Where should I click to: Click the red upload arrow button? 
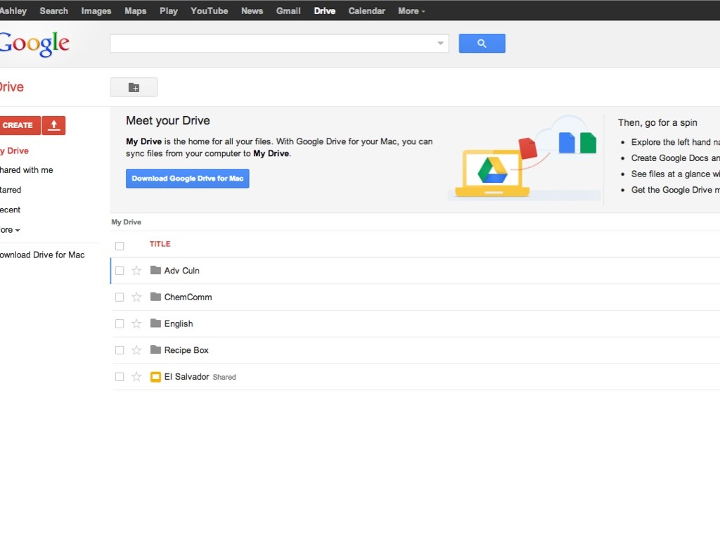click(53, 125)
